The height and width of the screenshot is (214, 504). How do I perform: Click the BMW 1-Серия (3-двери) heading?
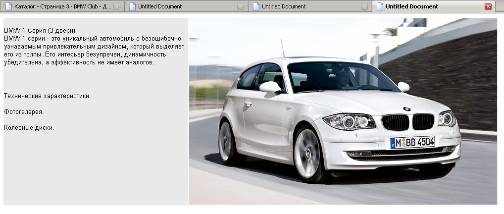coord(40,31)
